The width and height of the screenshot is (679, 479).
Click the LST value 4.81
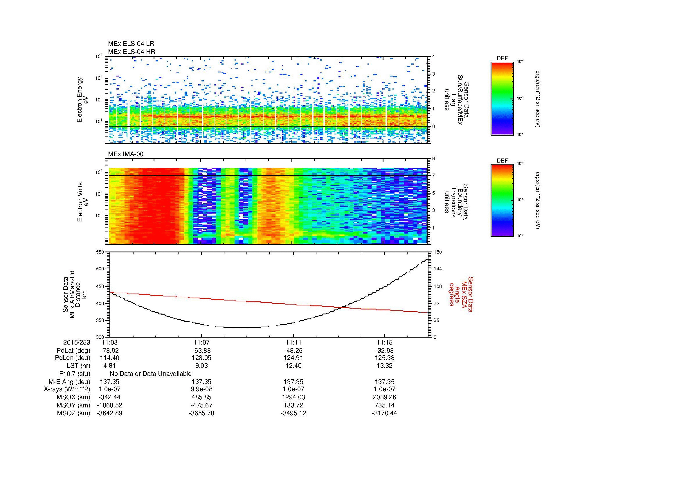tap(110, 366)
